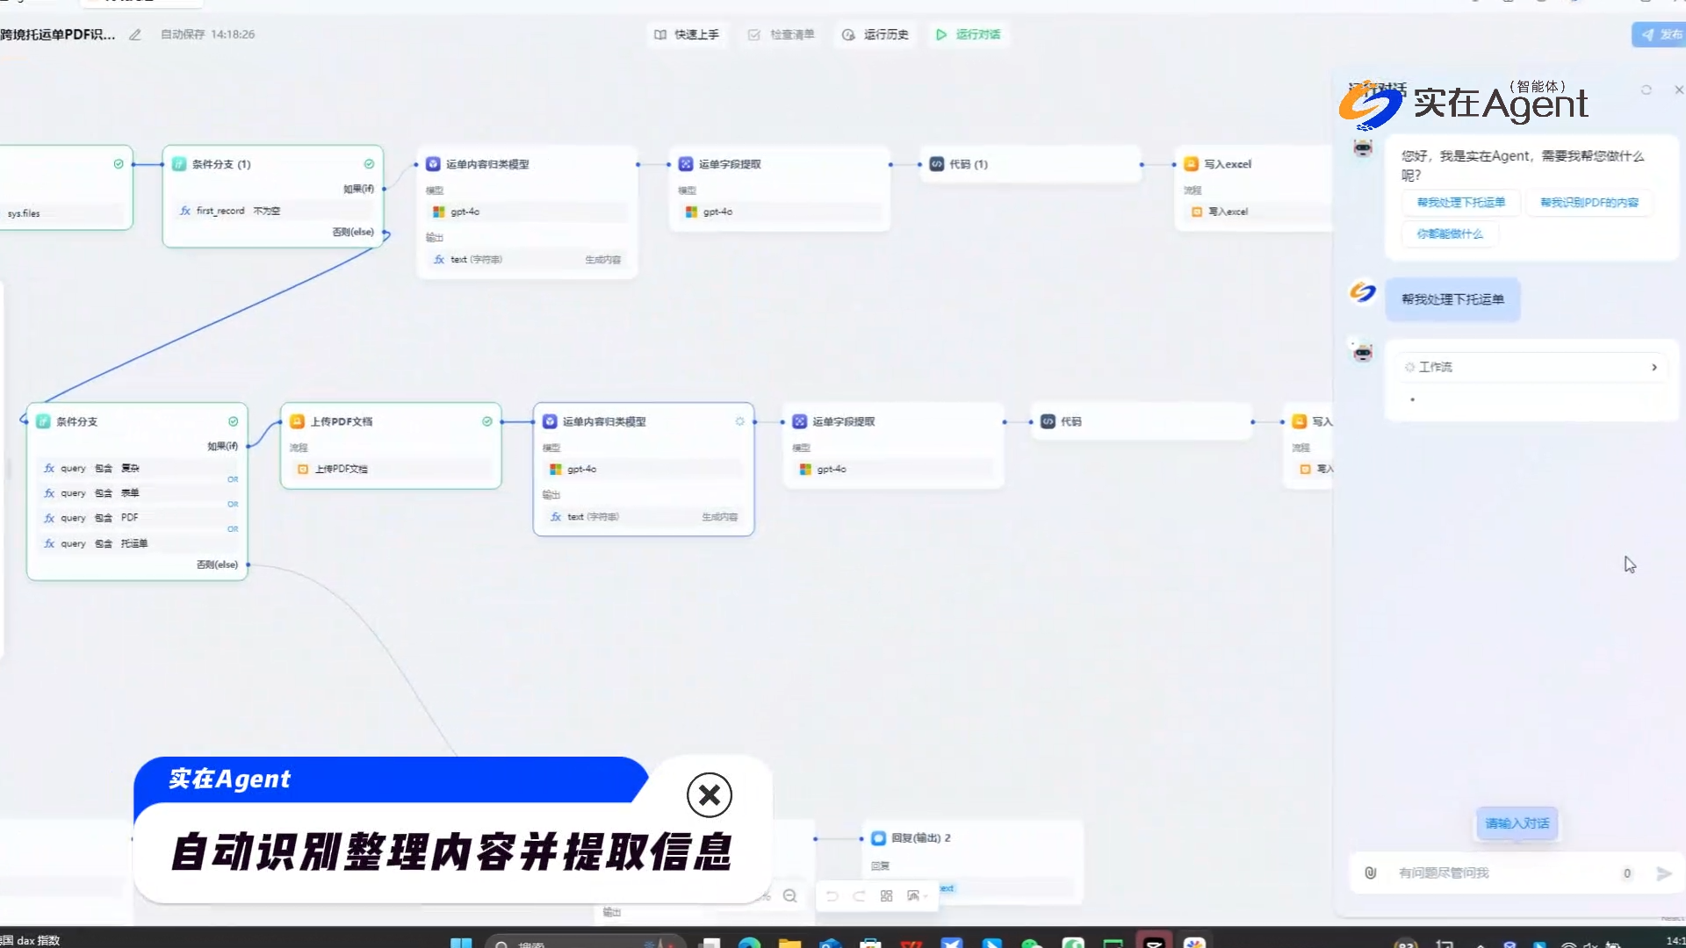Select suggestion 你都能做什么
Image resolution: width=1686 pixels, height=948 pixels.
pyautogui.click(x=1449, y=234)
